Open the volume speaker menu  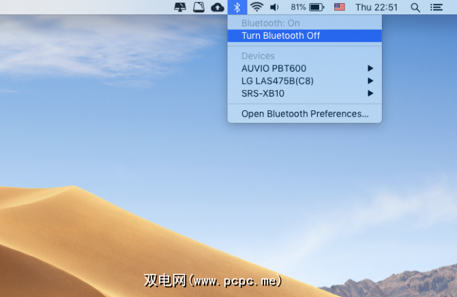point(274,7)
